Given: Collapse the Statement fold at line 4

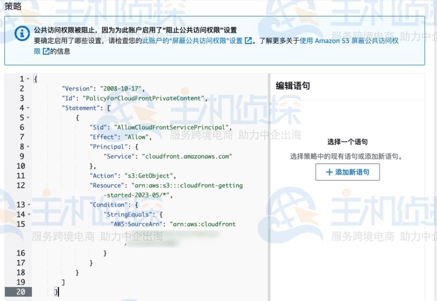Looking at the screenshot, I should 28,108.
